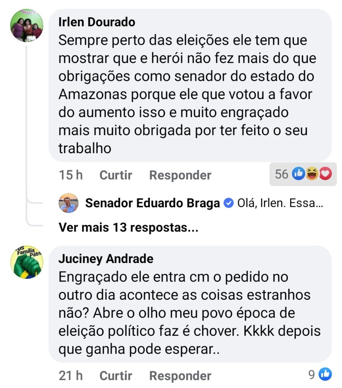Click the like thumb icon beside count 9
The image size is (342, 388).
325,375
